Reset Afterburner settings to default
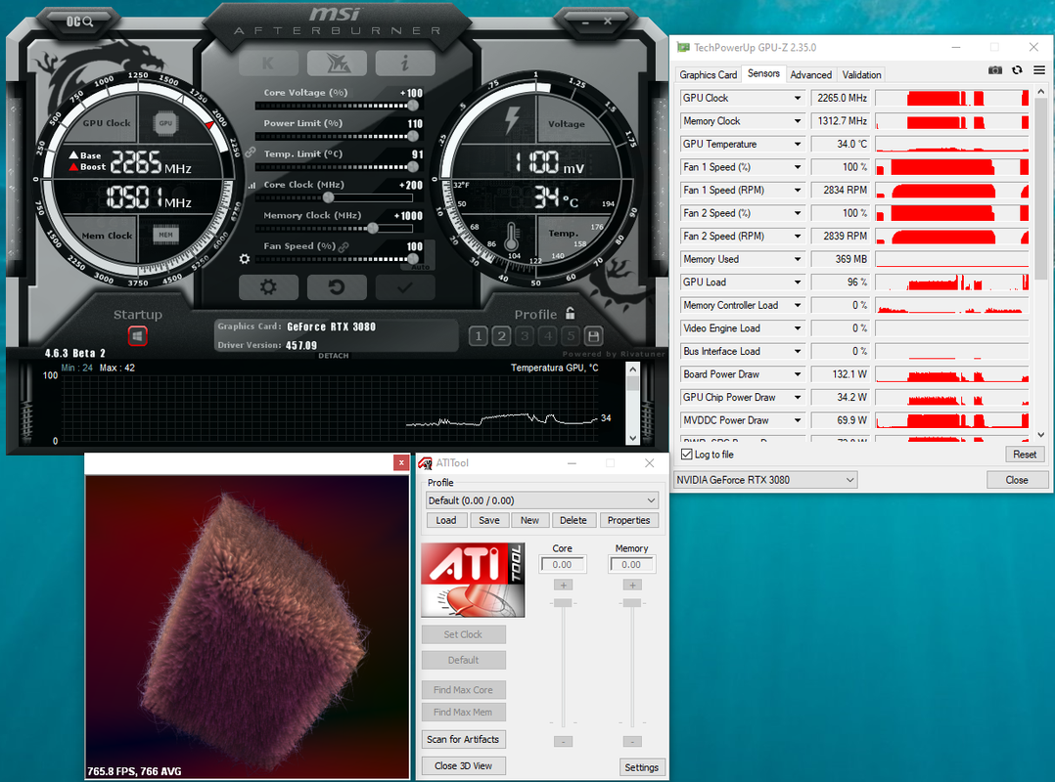Screen dimensions: 1055x782 pyautogui.click(x=337, y=287)
